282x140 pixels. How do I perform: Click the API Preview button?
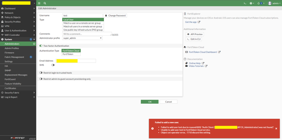[x=195, y=34]
